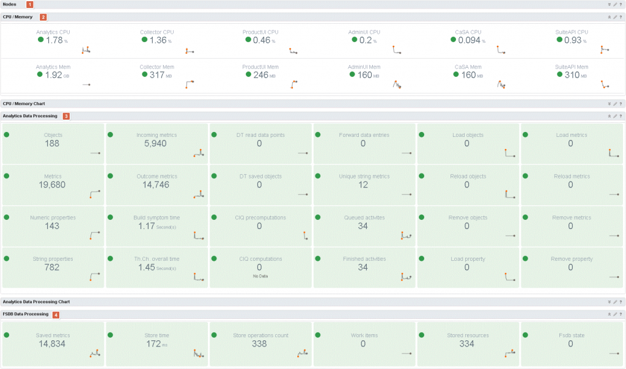Collapse the CPU / Memory widget
The height and width of the screenshot is (369, 626).
[x=609, y=17]
